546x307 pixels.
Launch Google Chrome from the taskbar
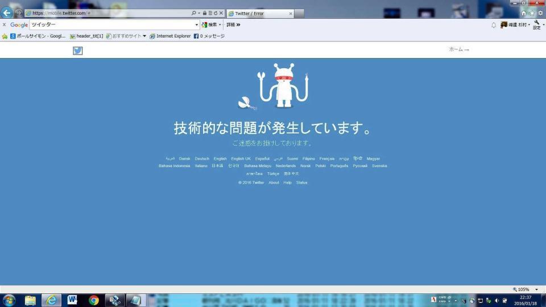pyautogui.click(x=94, y=300)
